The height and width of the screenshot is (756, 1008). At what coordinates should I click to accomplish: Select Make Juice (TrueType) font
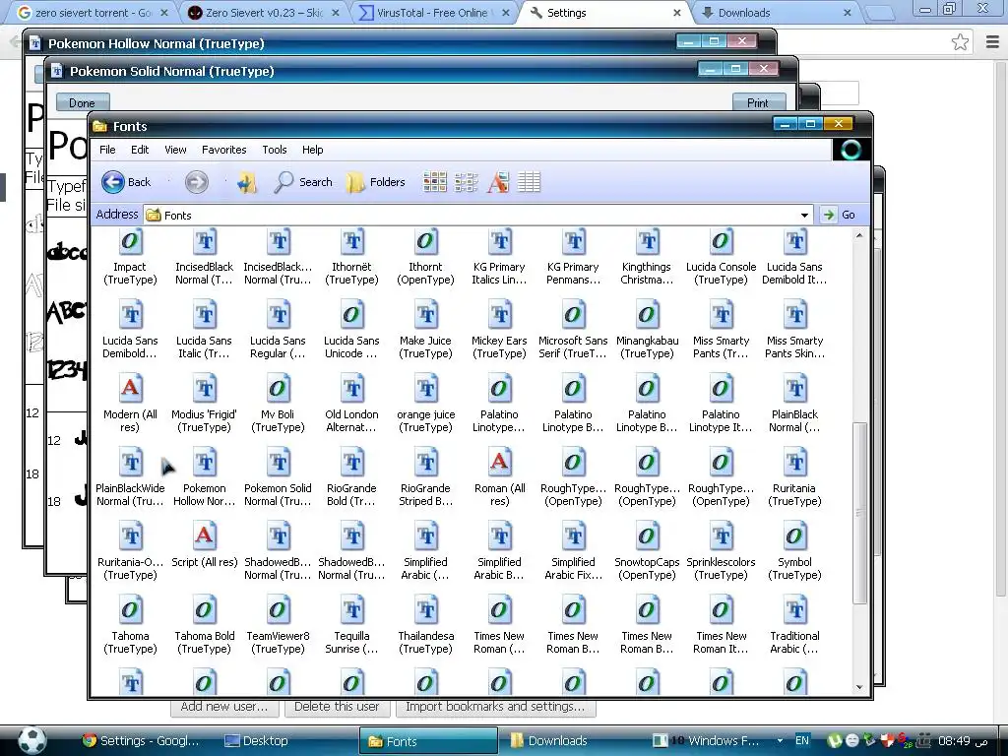click(425, 331)
